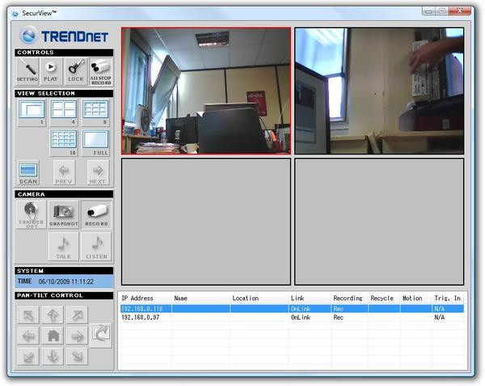Click the Play button in Controls

[51, 71]
